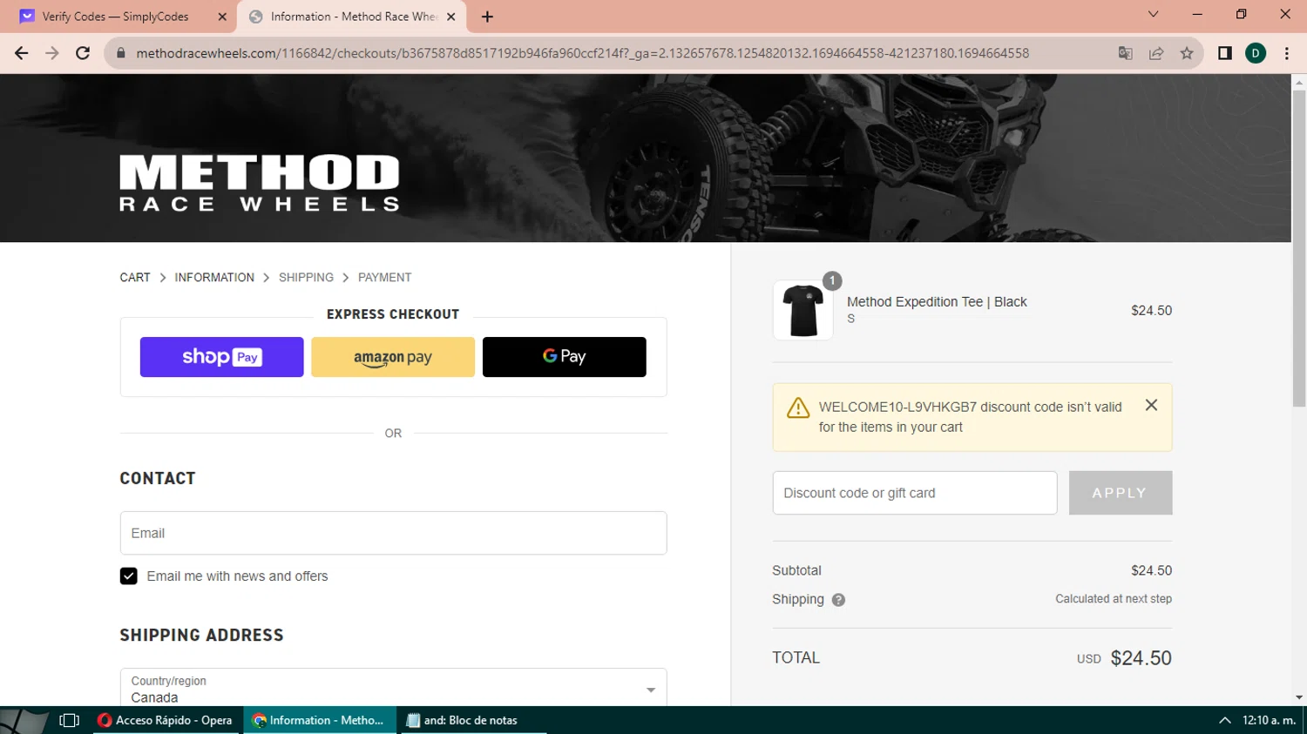1307x734 pixels.
Task: Focus Discount code or gift card field
Action: [x=915, y=493]
